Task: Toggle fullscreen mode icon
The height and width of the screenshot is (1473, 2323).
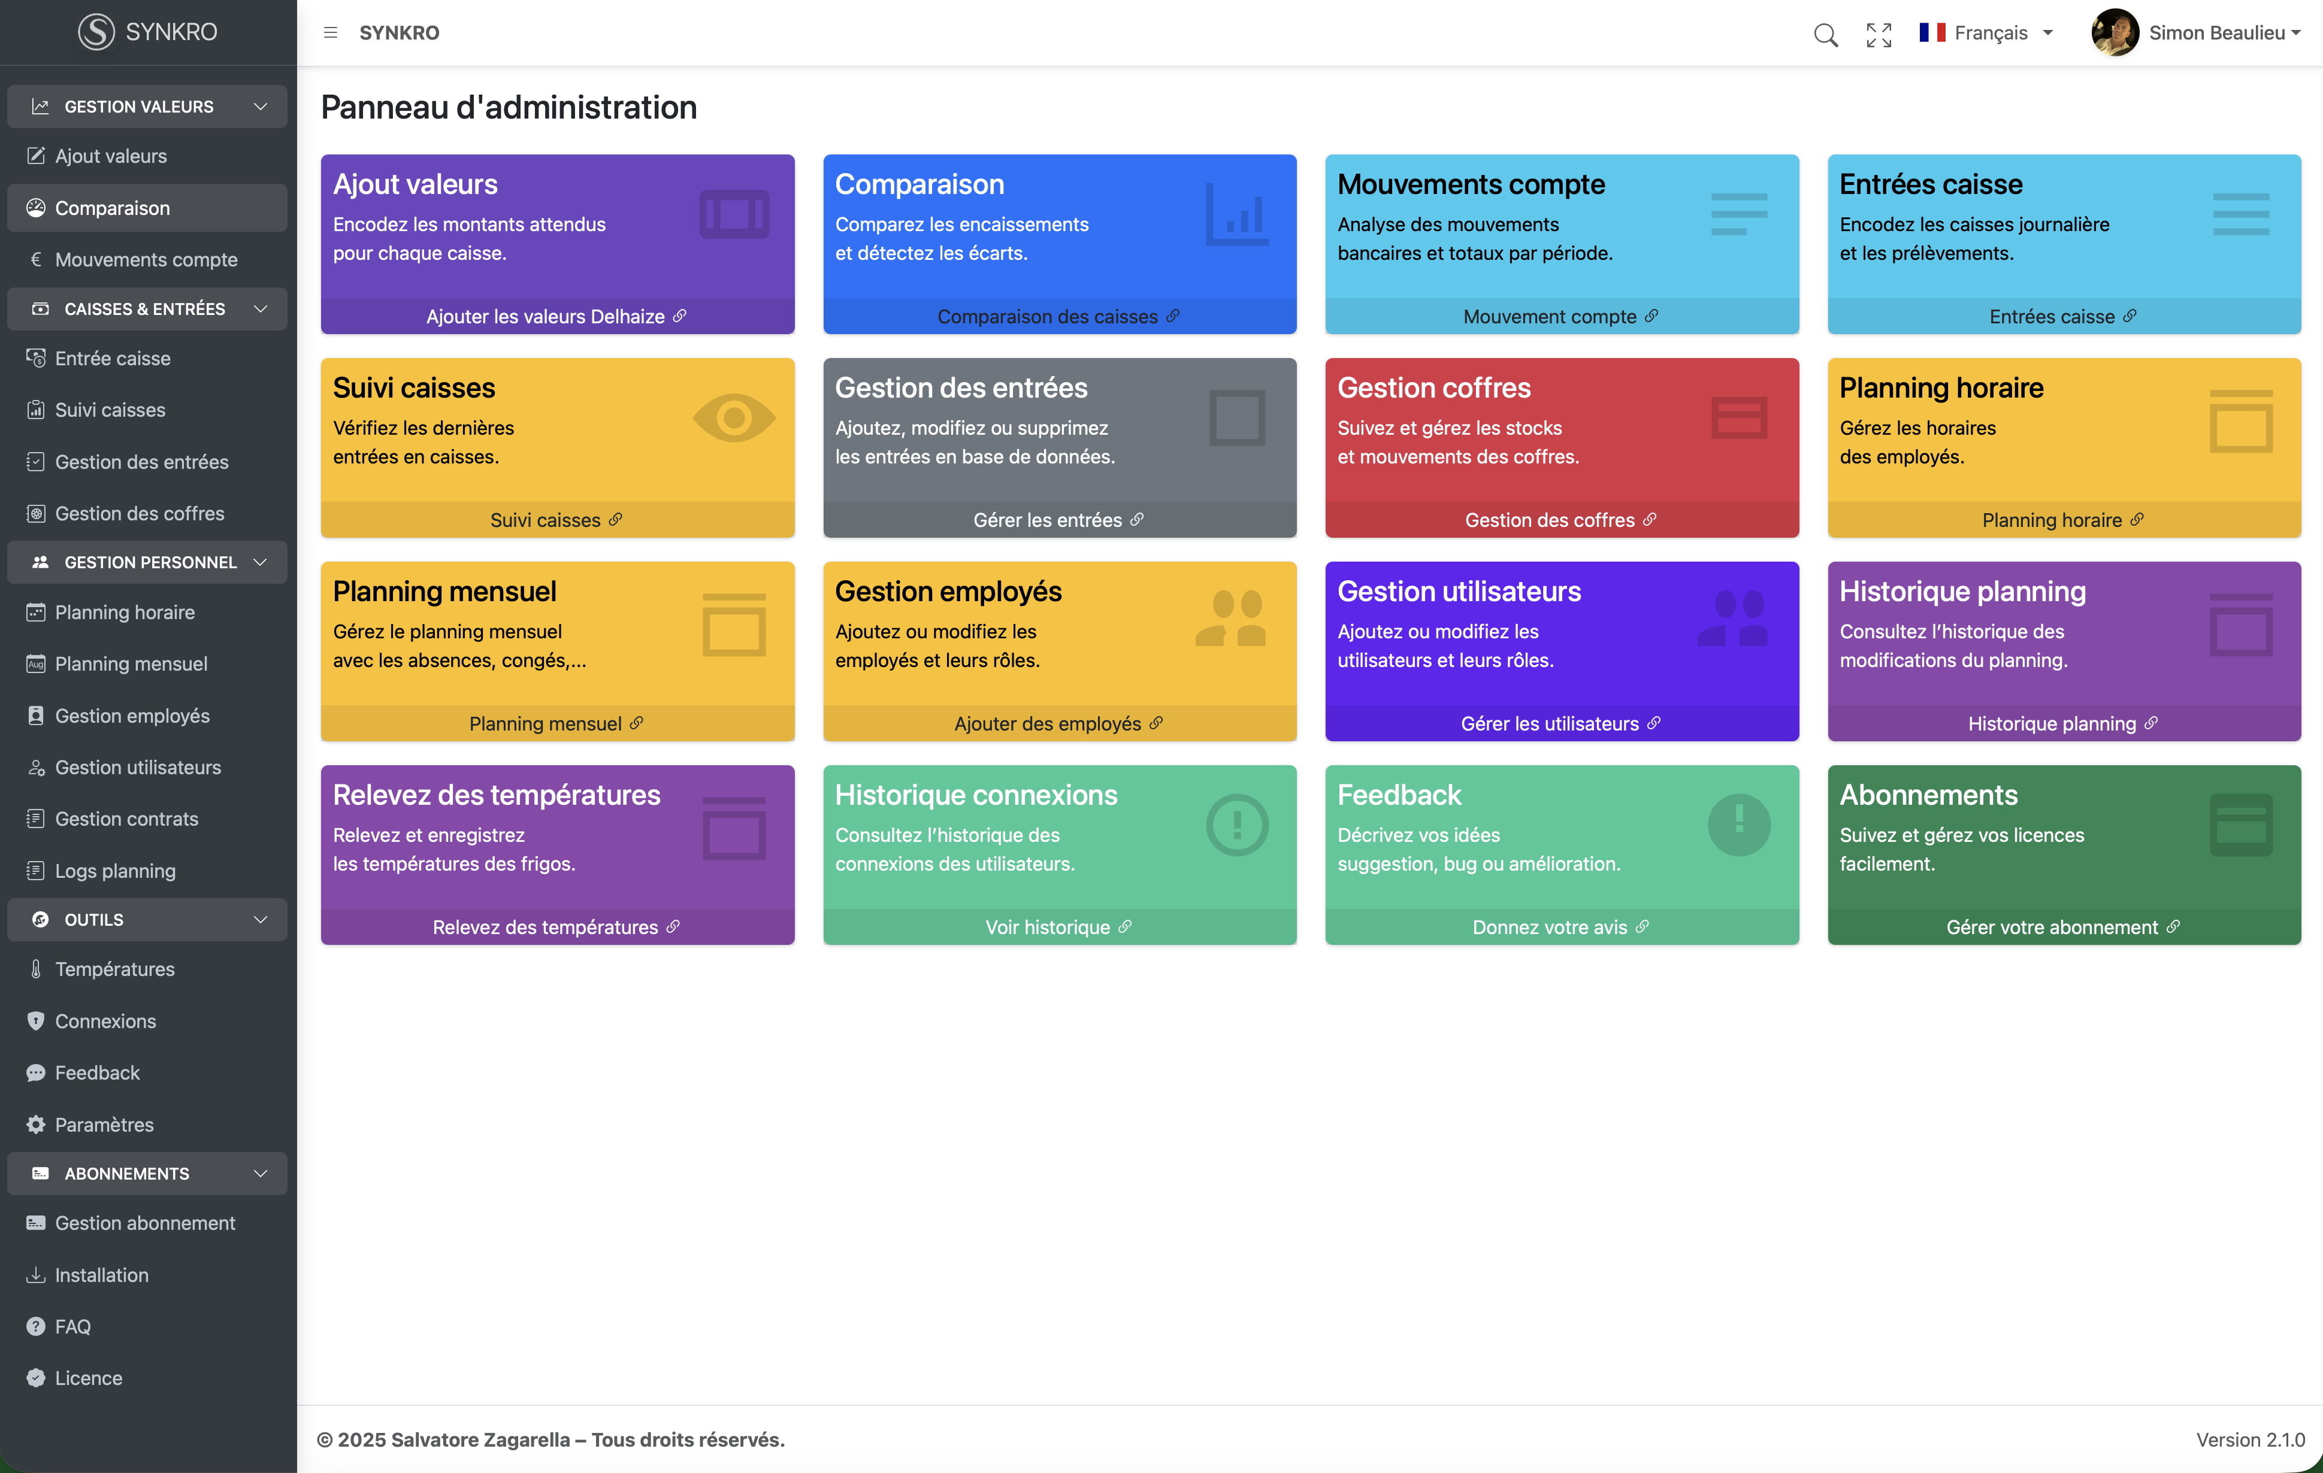Action: tap(1879, 35)
